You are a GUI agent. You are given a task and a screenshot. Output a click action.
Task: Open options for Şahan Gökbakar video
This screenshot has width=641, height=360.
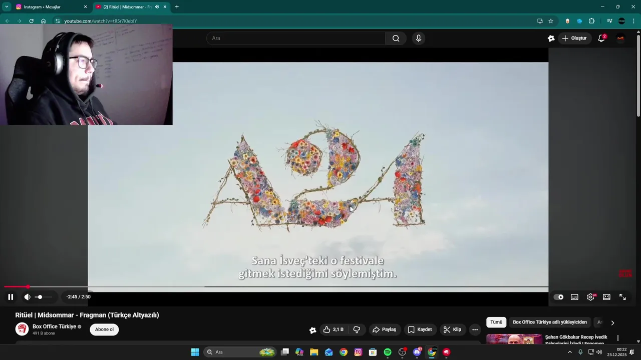click(617, 338)
